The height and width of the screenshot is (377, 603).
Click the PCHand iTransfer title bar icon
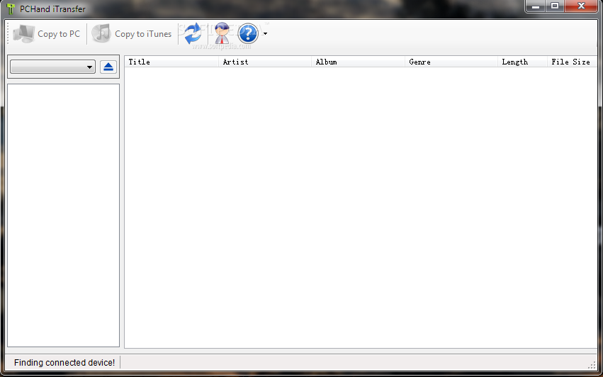coord(10,9)
